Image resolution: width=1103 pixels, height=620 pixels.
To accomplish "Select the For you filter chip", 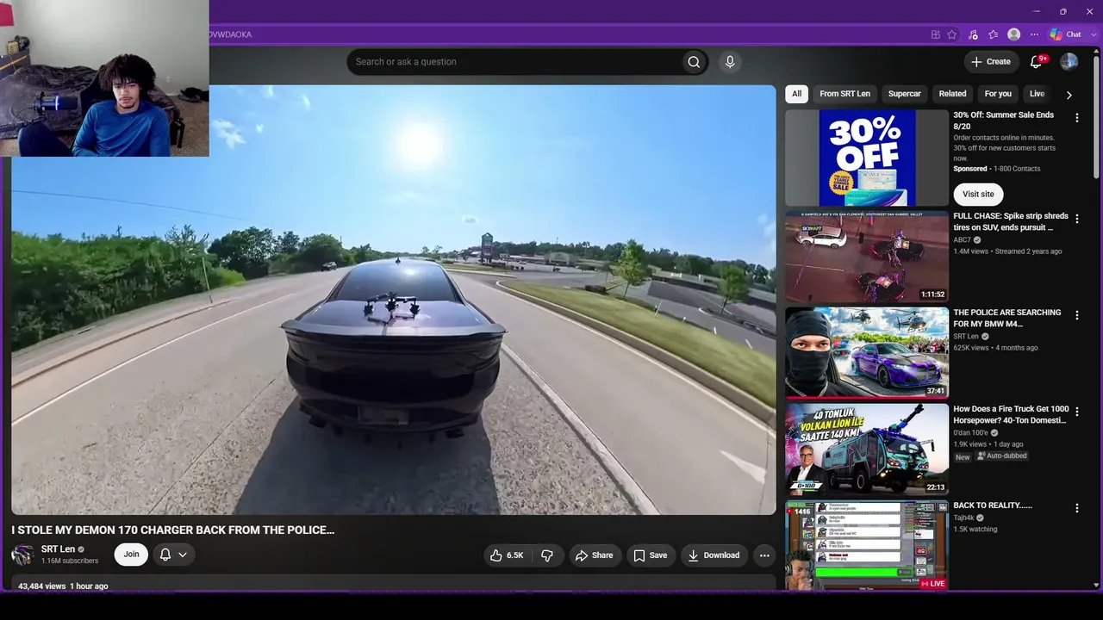I will (x=998, y=94).
